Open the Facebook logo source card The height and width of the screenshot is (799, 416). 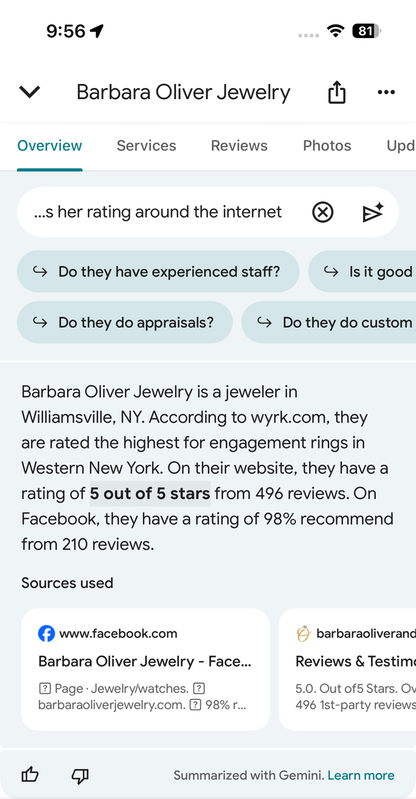pos(145,669)
